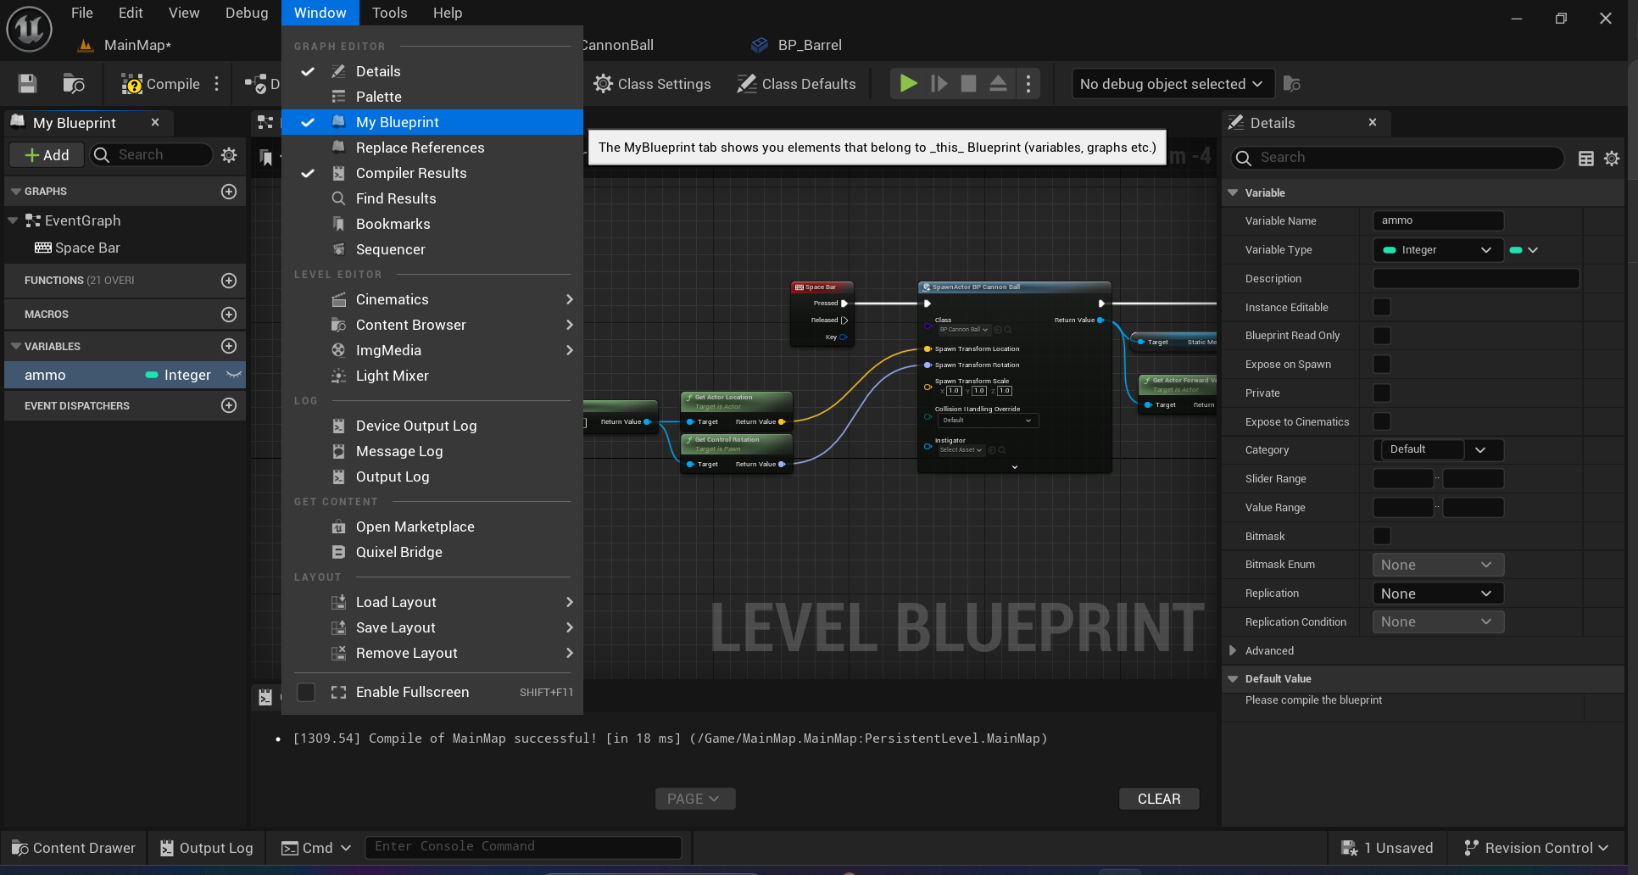Add new function override plus icon

coord(229,281)
